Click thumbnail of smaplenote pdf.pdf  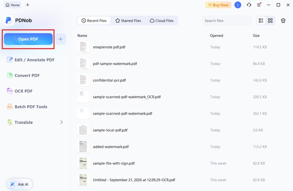point(83,47)
